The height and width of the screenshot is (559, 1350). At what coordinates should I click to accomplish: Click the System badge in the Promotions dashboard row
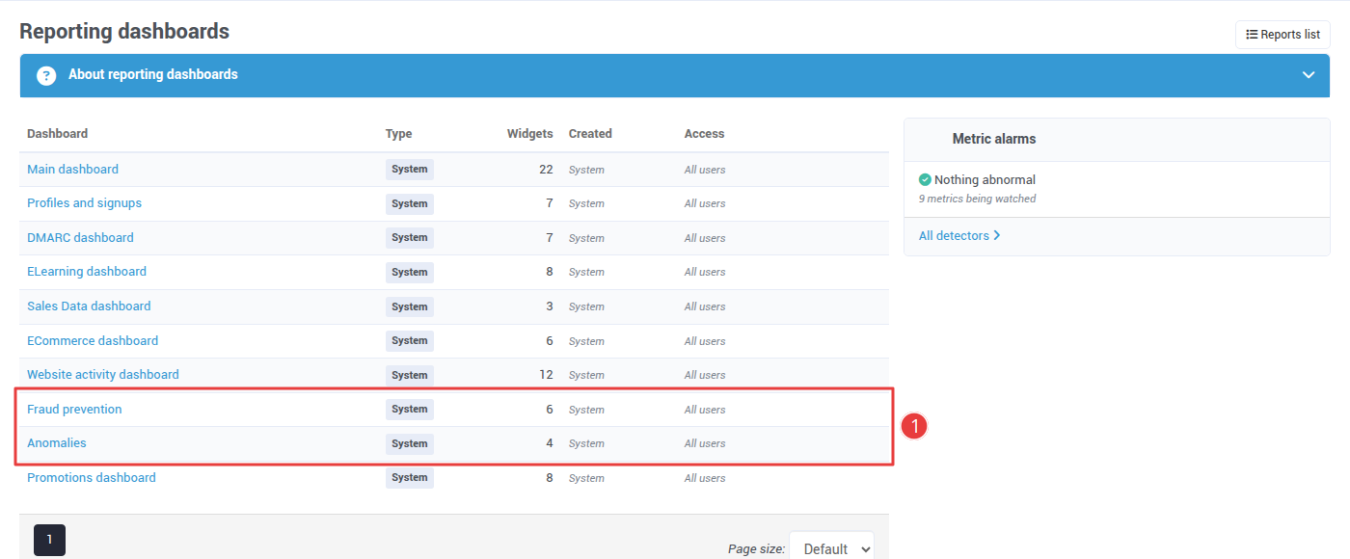pyautogui.click(x=410, y=478)
